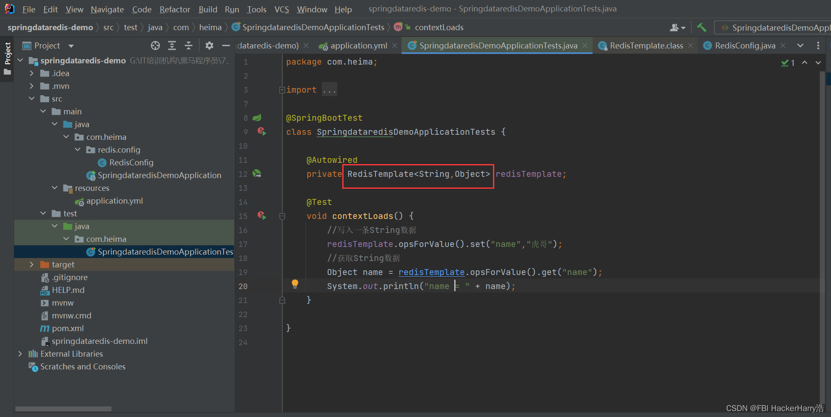831x417 pixels.
Task: Close the RedisTemplate.class tab
Action: pos(691,45)
